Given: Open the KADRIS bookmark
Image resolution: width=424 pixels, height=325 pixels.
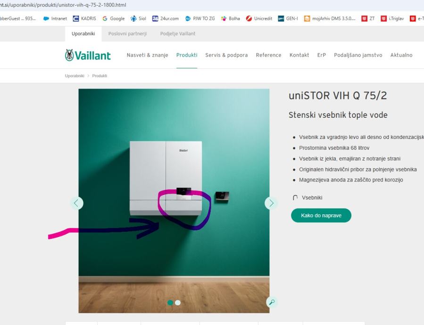Looking at the screenshot, I should 84,18.
